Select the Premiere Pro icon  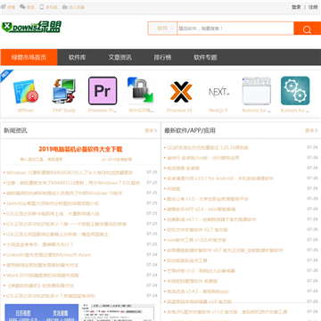[x=103, y=91]
